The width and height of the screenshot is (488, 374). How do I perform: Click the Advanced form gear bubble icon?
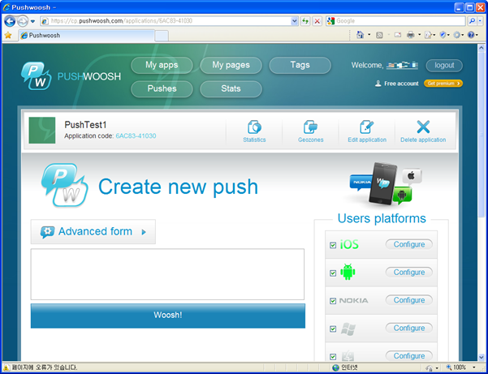(x=47, y=232)
